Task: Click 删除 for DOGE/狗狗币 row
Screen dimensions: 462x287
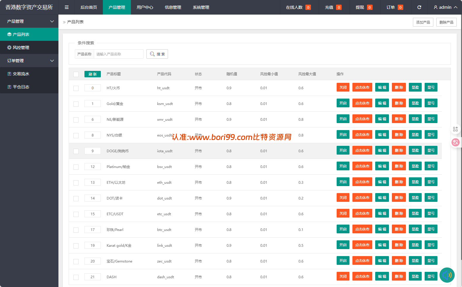Action: tap(399, 150)
